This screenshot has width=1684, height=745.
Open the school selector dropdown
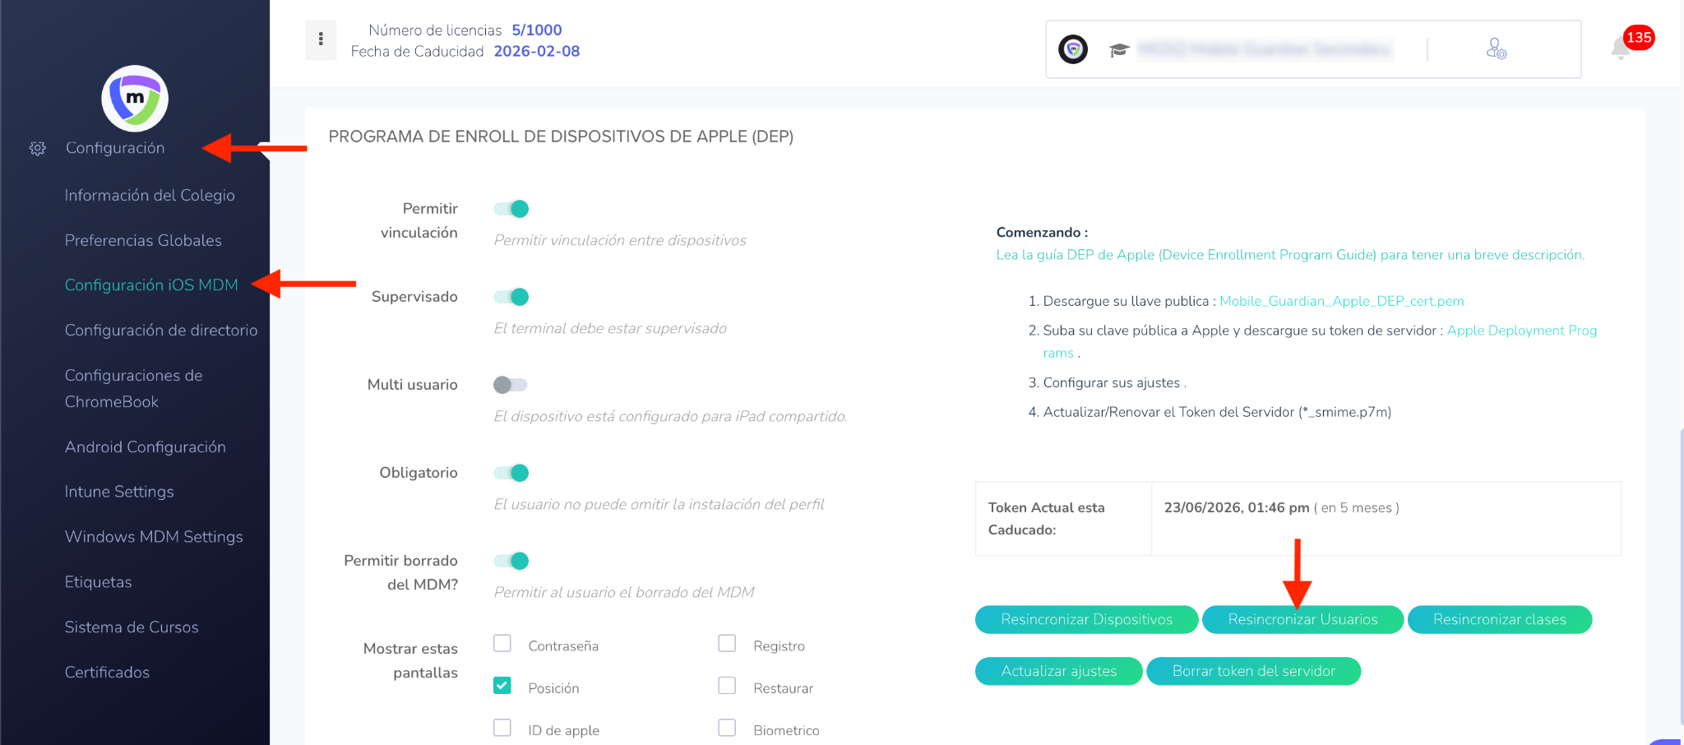(1263, 50)
